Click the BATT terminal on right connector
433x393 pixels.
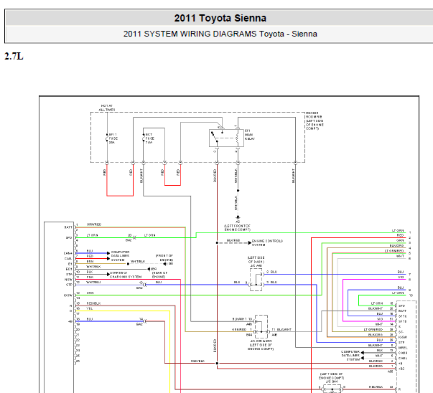[402, 311]
